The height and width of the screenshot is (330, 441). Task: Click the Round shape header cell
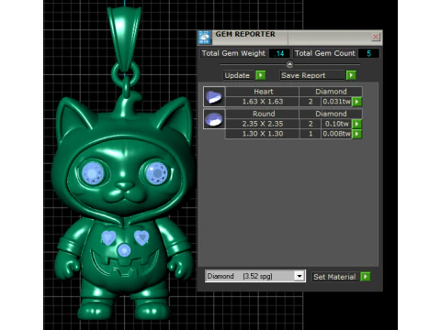click(263, 114)
